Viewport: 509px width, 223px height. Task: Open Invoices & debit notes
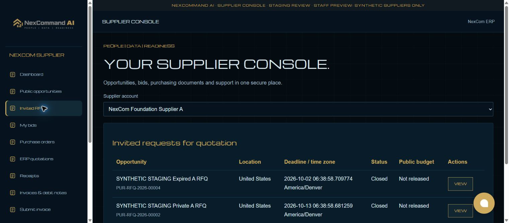point(44,193)
